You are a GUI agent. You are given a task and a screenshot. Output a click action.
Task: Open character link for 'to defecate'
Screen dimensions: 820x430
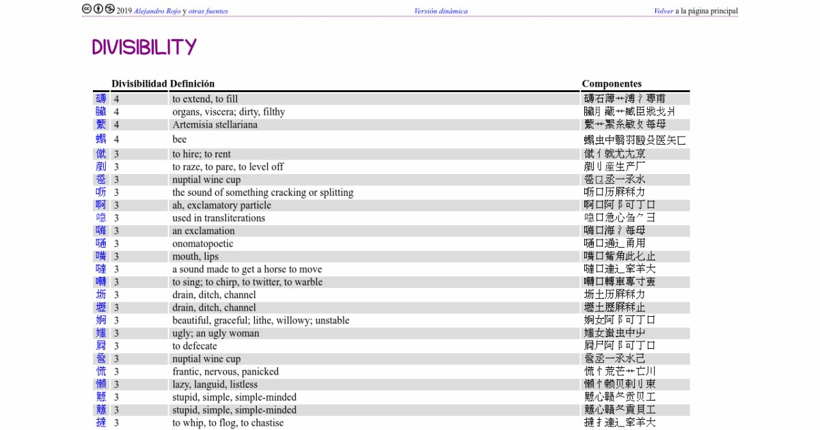[x=101, y=346]
